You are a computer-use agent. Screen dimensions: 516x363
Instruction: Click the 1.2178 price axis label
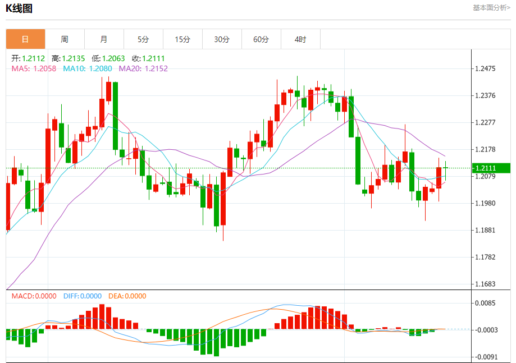click(x=485, y=150)
